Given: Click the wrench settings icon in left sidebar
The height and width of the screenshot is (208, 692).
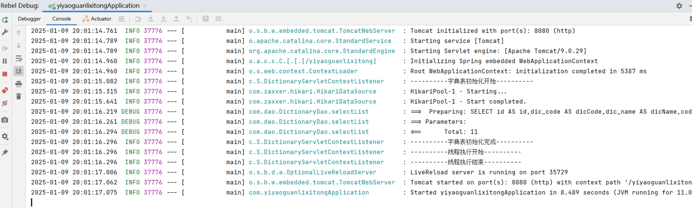Looking at the screenshot, I should pyautogui.click(x=5, y=32).
